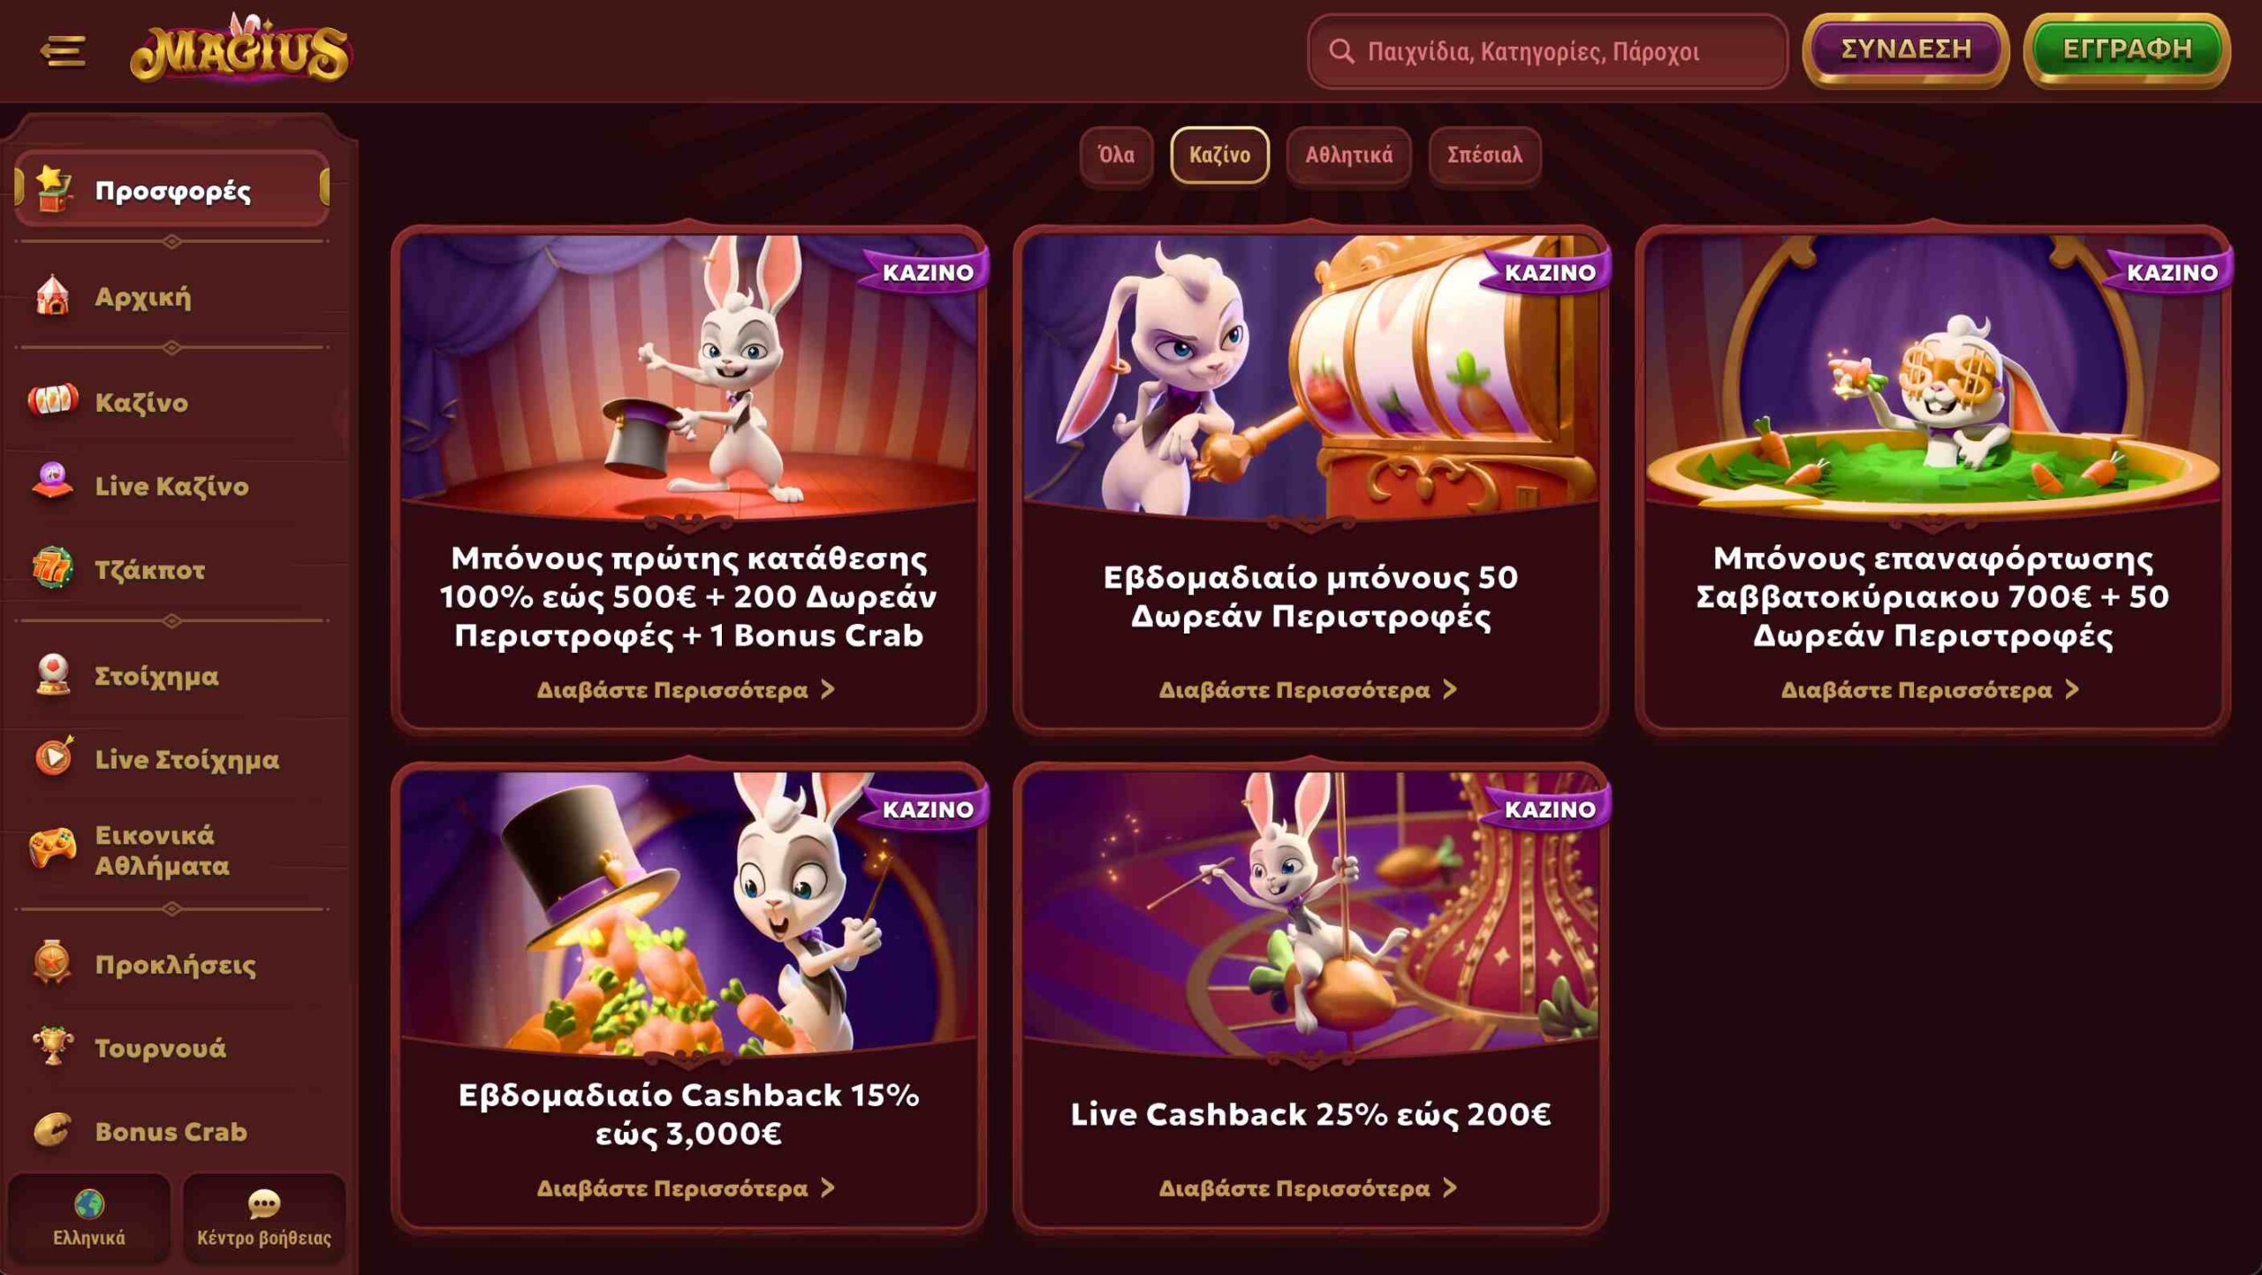Image resolution: width=2262 pixels, height=1275 pixels.
Task: Open the Live Στοίχημα play icon
Action: click(x=53, y=757)
